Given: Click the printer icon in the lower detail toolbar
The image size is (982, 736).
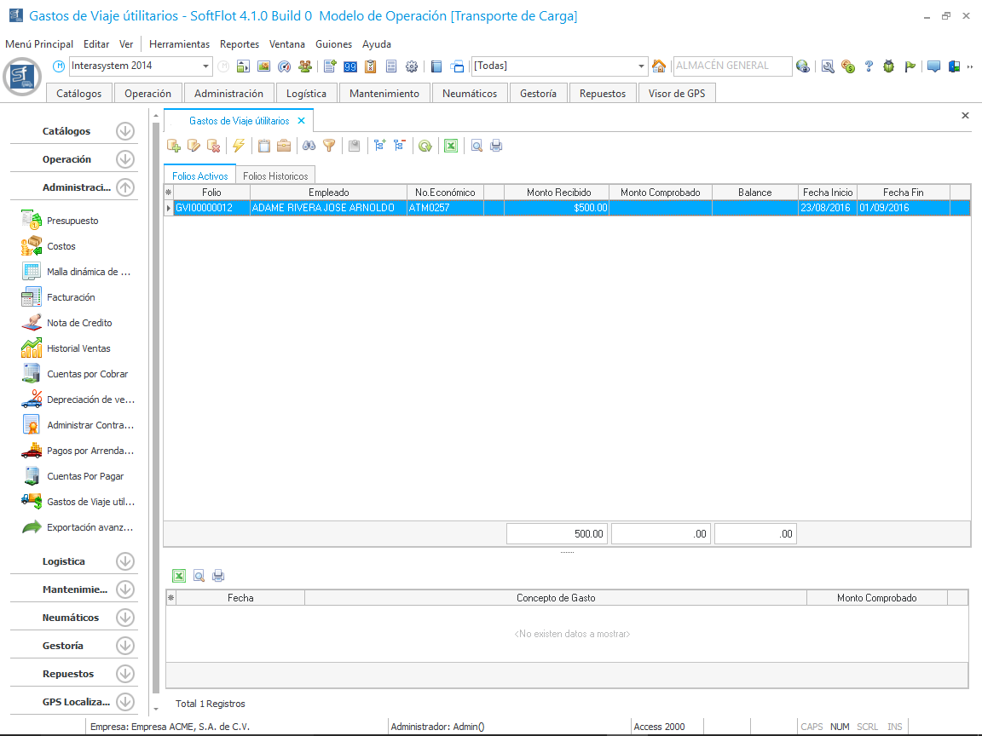Looking at the screenshot, I should (218, 576).
